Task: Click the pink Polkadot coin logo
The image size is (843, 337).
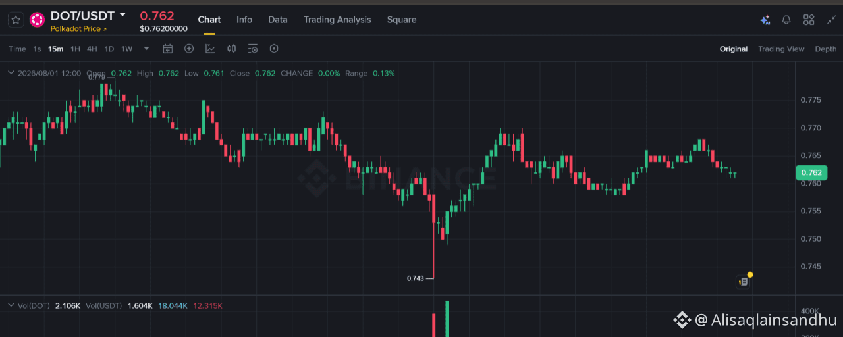Action: [38, 20]
